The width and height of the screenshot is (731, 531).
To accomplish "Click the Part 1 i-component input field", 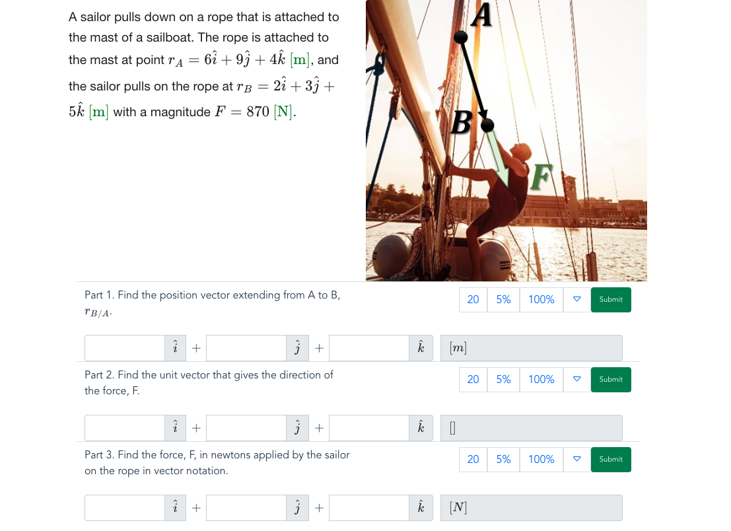I will click(125, 348).
